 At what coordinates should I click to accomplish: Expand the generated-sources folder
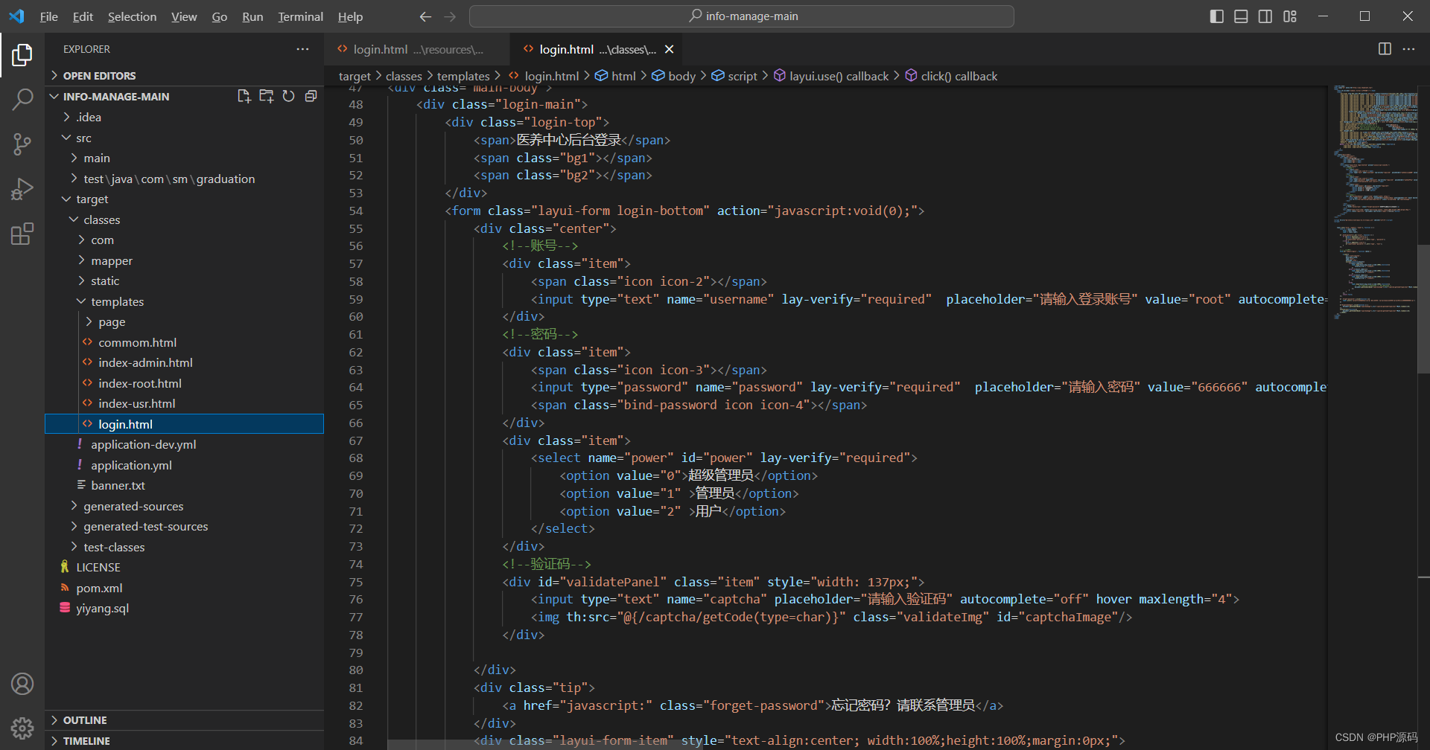click(x=184, y=506)
